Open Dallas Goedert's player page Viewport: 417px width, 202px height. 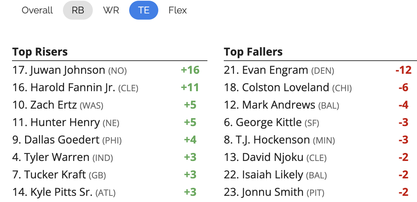pyautogui.click(x=62, y=140)
